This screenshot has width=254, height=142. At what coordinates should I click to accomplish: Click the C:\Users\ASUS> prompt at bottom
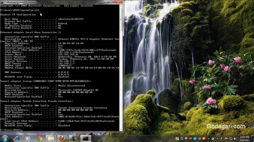[11, 130]
